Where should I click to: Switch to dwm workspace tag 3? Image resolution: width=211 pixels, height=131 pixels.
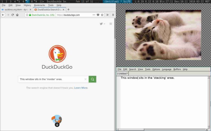[x=10, y=2]
